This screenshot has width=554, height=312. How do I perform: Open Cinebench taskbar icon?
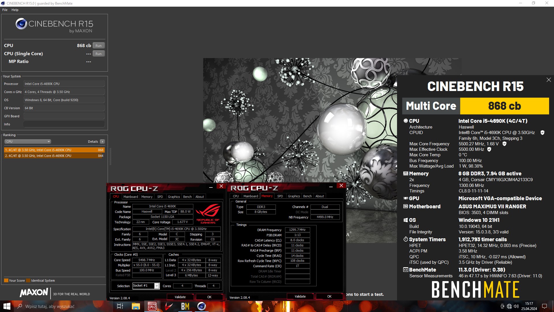click(x=202, y=306)
